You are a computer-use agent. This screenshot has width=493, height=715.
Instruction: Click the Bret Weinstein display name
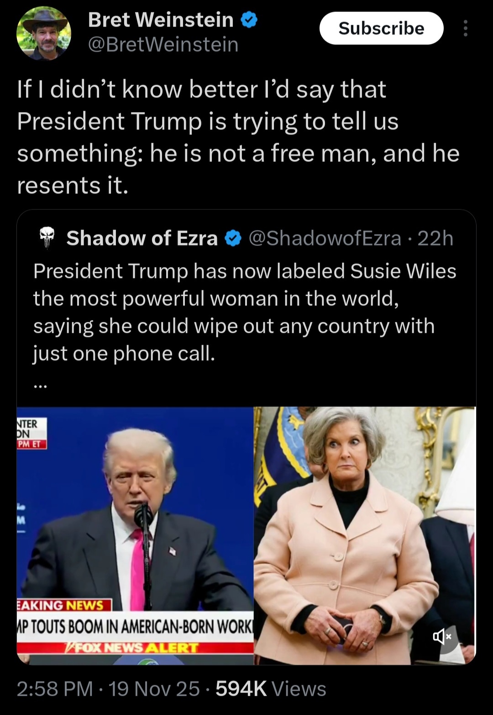(x=161, y=20)
